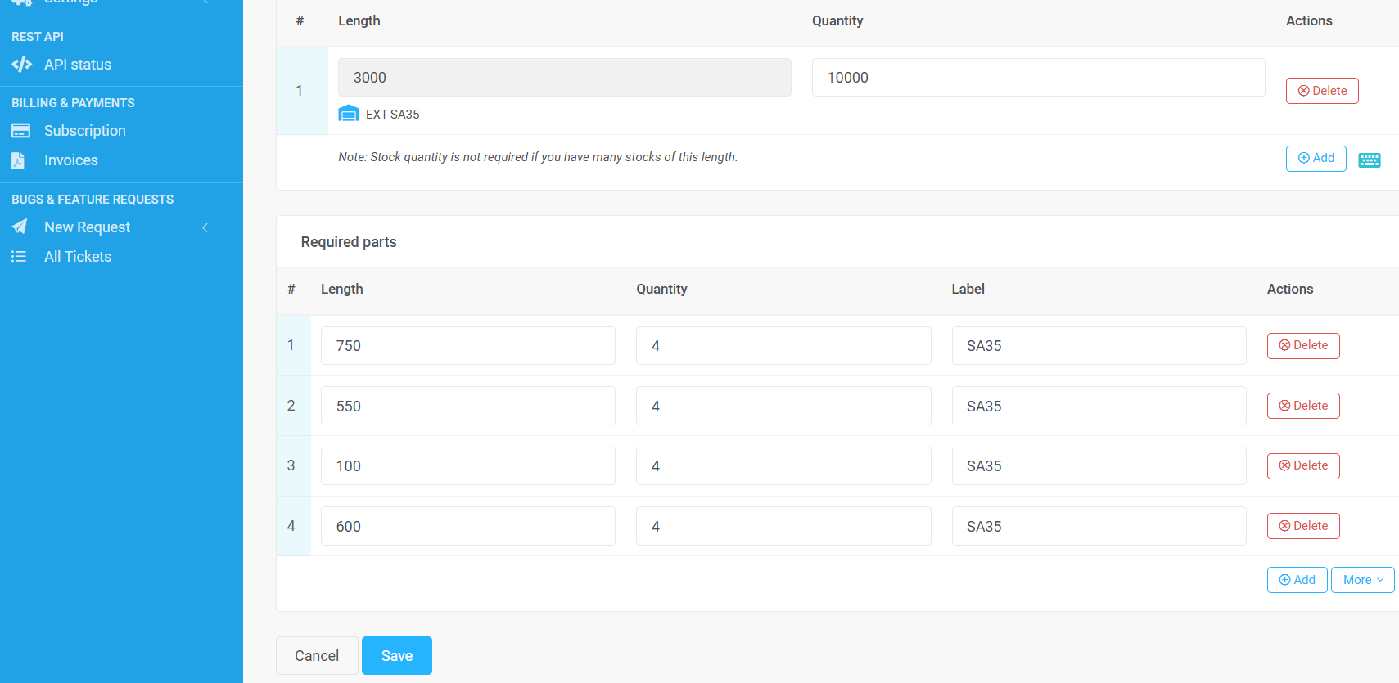
Task: Click the length field containing 550
Action: 468,406
